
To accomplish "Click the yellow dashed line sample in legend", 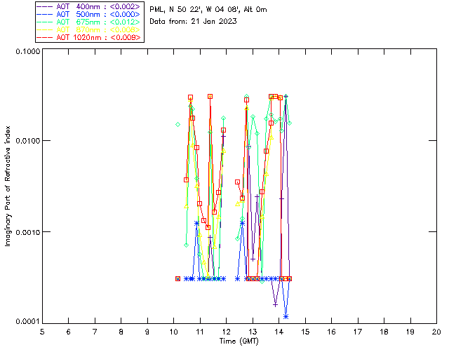I will tap(45, 30).
